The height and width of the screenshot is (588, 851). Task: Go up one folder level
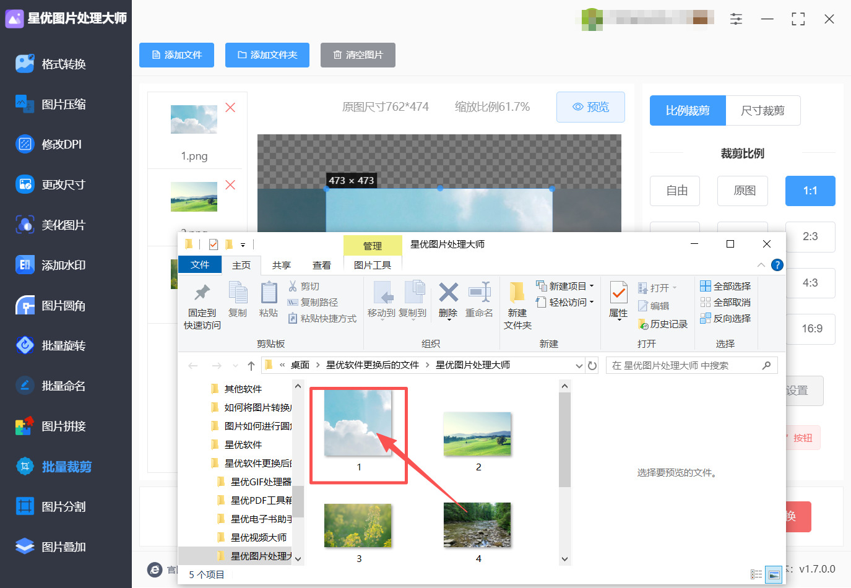(x=251, y=366)
